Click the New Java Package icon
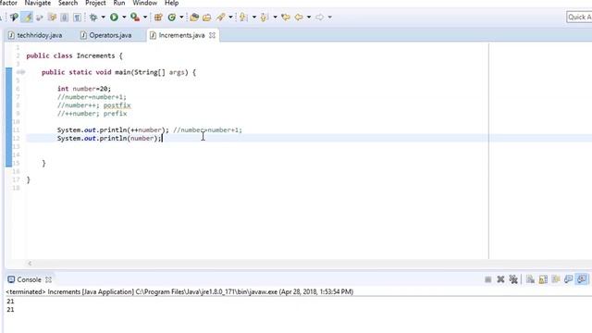This screenshot has width=592, height=333. point(158,17)
